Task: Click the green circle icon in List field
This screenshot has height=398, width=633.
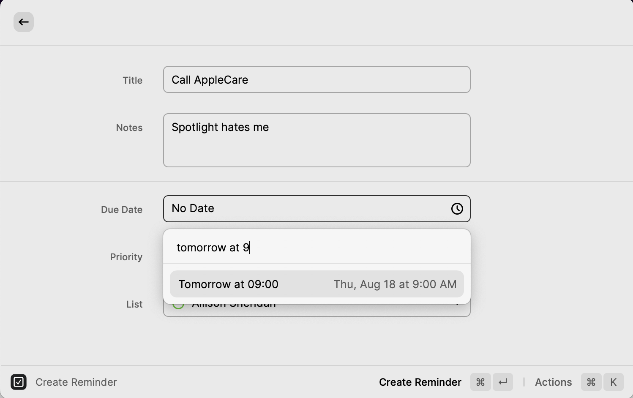Action: point(178,306)
